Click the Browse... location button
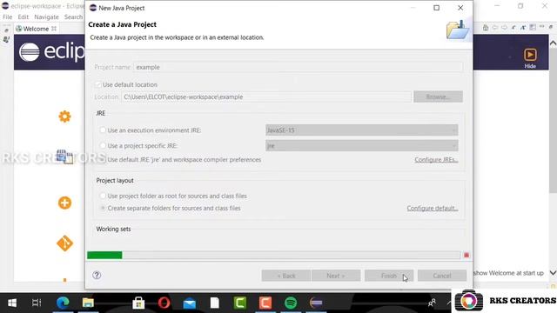Image resolution: width=557 pixels, height=313 pixels. tap(438, 97)
